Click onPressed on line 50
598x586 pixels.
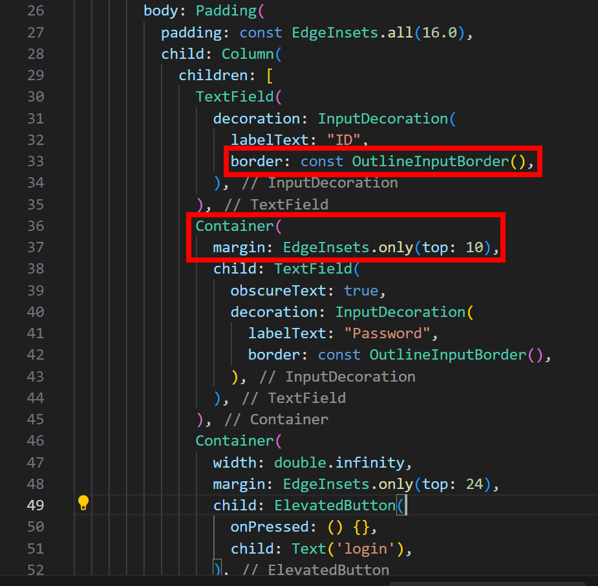click(269, 527)
